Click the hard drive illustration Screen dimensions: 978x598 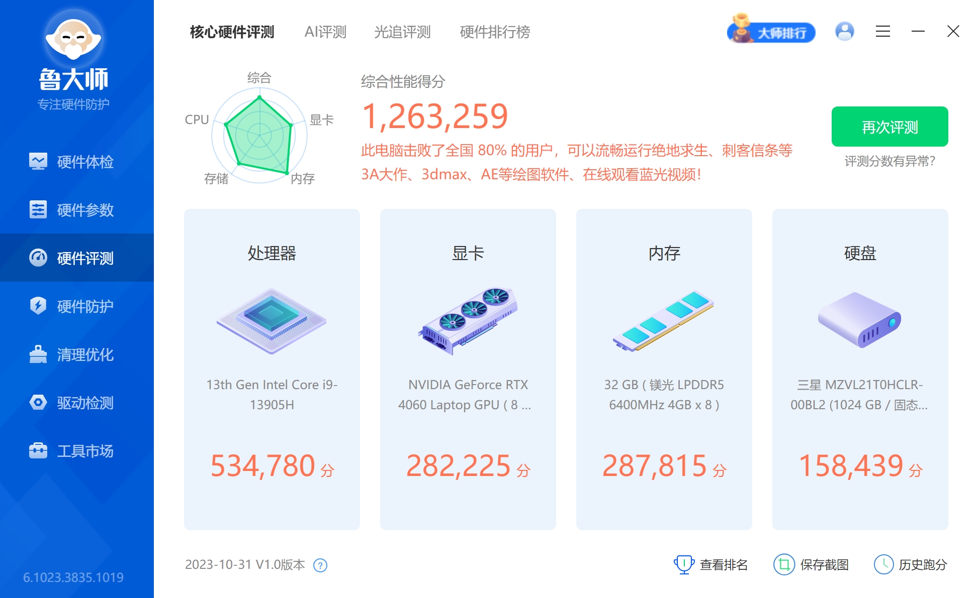point(860,320)
